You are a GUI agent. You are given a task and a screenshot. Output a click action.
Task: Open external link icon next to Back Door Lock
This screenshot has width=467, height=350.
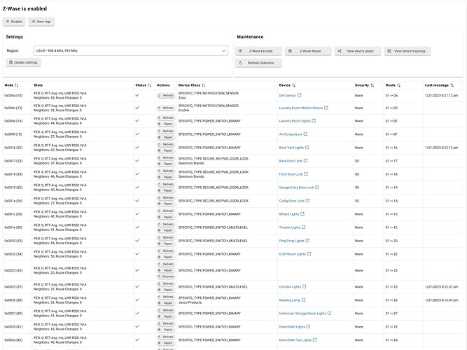coord(305,161)
